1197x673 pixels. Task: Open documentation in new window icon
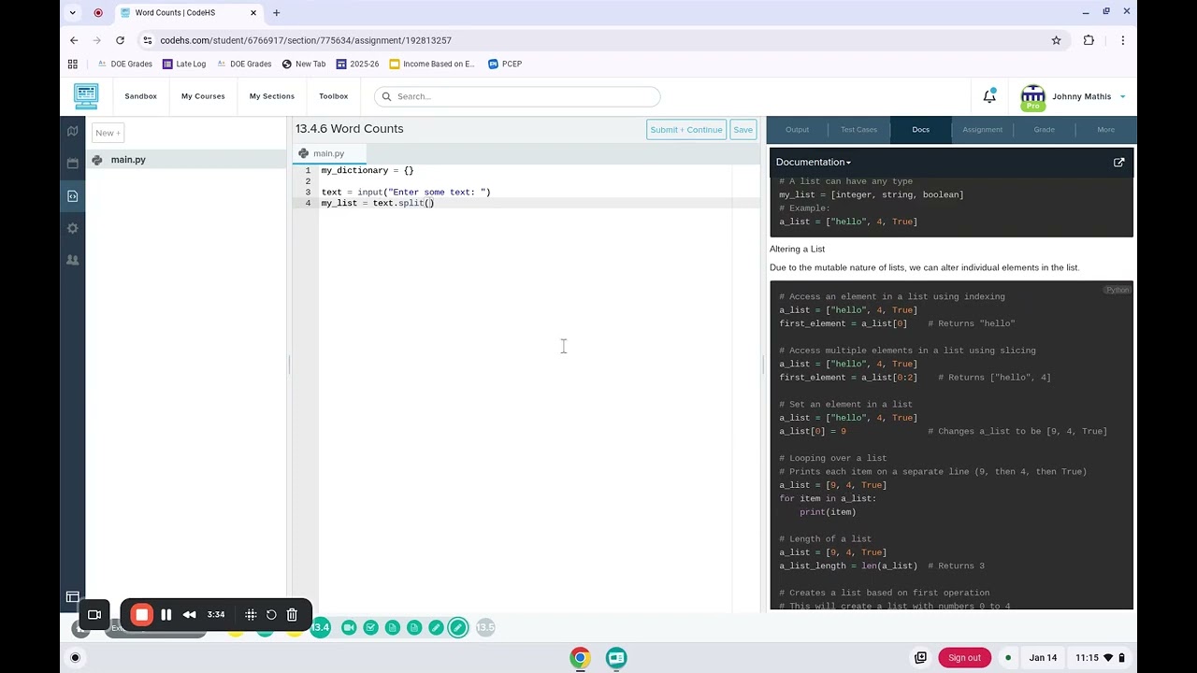pos(1118,163)
